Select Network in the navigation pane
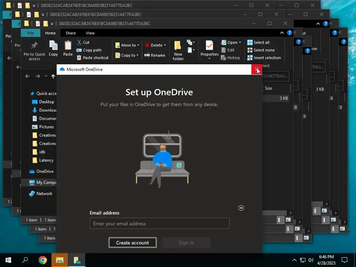Screen dimensions: 356x267 pyautogui.click(x=41, y=194)
